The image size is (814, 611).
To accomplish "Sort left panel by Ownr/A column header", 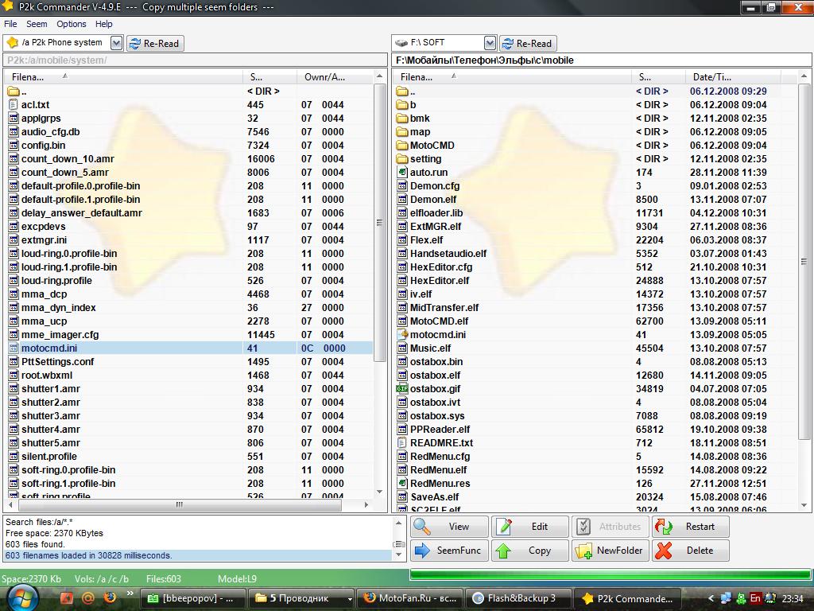I will tap(335, 77).
